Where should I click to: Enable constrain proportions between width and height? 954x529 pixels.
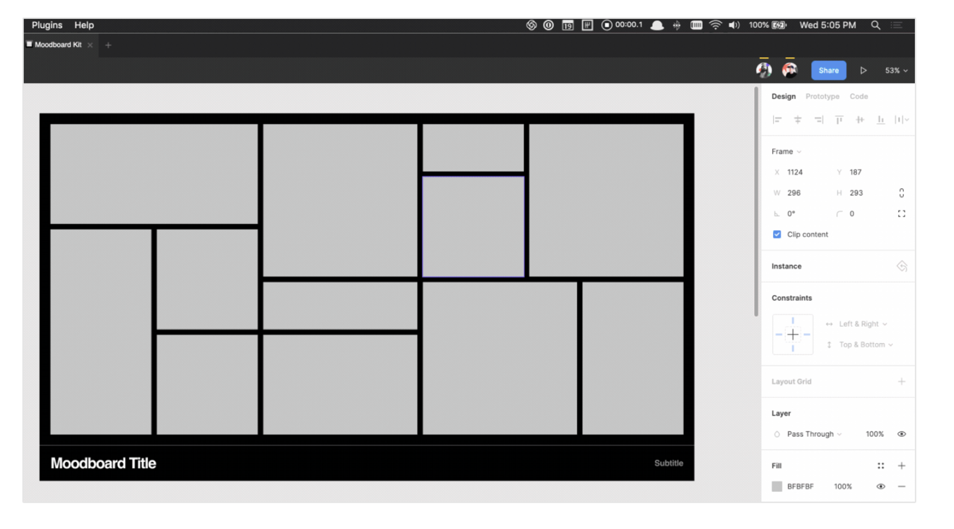click(901, 192)
